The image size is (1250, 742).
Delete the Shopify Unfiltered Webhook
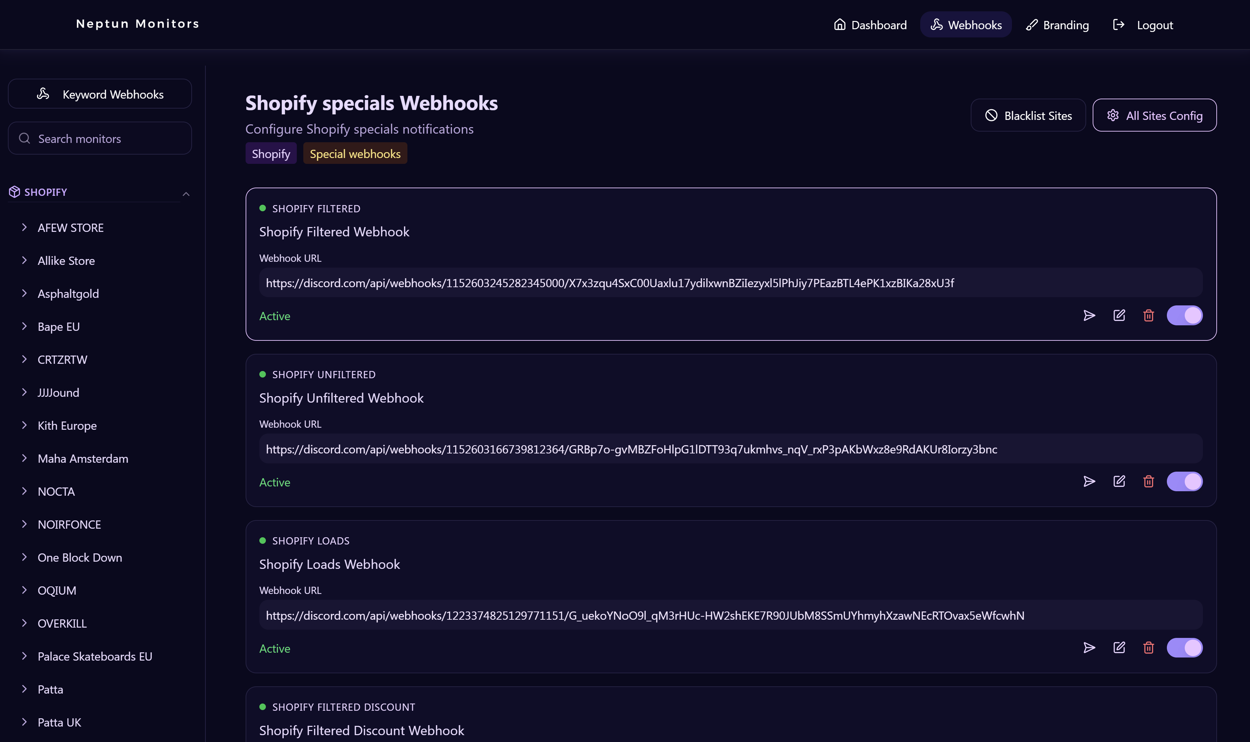pyautogui.click(x=1149, y=482)
